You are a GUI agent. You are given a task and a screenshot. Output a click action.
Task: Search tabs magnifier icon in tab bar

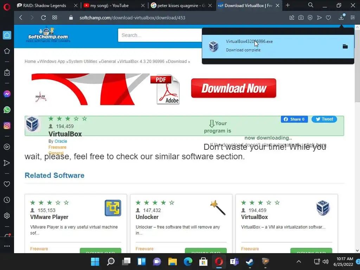(311, 5)
